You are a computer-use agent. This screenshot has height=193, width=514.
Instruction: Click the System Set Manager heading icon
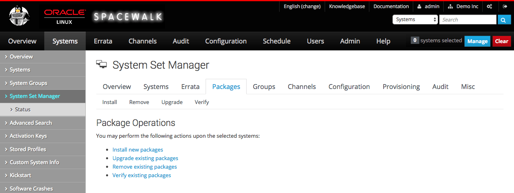pos(101,64)
